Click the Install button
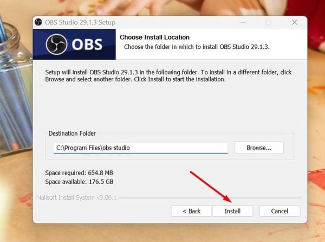This screenshot has height=242, width=325. point(232,211)
